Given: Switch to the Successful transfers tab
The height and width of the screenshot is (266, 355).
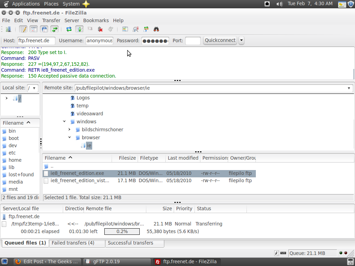Looking at the screenshot, I should [x=135, y=243].
